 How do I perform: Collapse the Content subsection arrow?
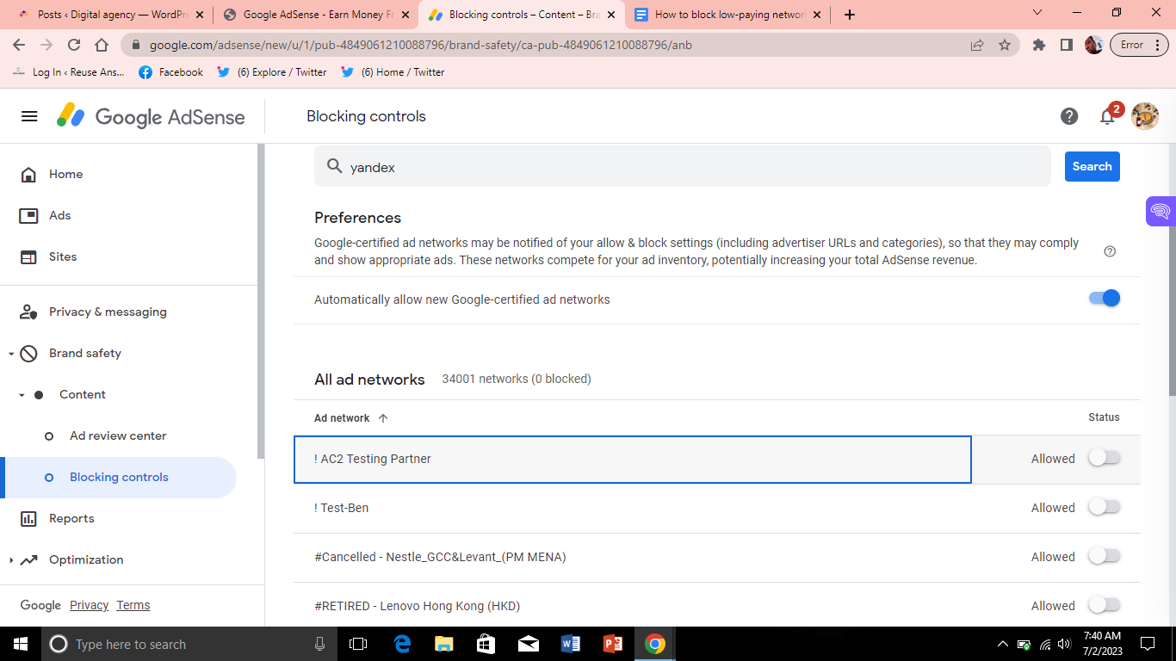(22, 395)
